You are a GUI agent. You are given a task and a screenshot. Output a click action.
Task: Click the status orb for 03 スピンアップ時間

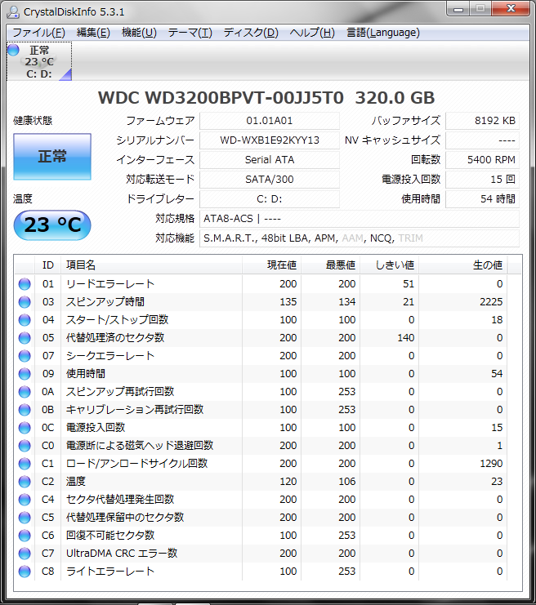pyautogui.click(x=25, y=302)
